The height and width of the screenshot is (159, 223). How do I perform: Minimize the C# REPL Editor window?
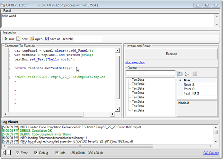pyautogui.click(x=198, y=5)
